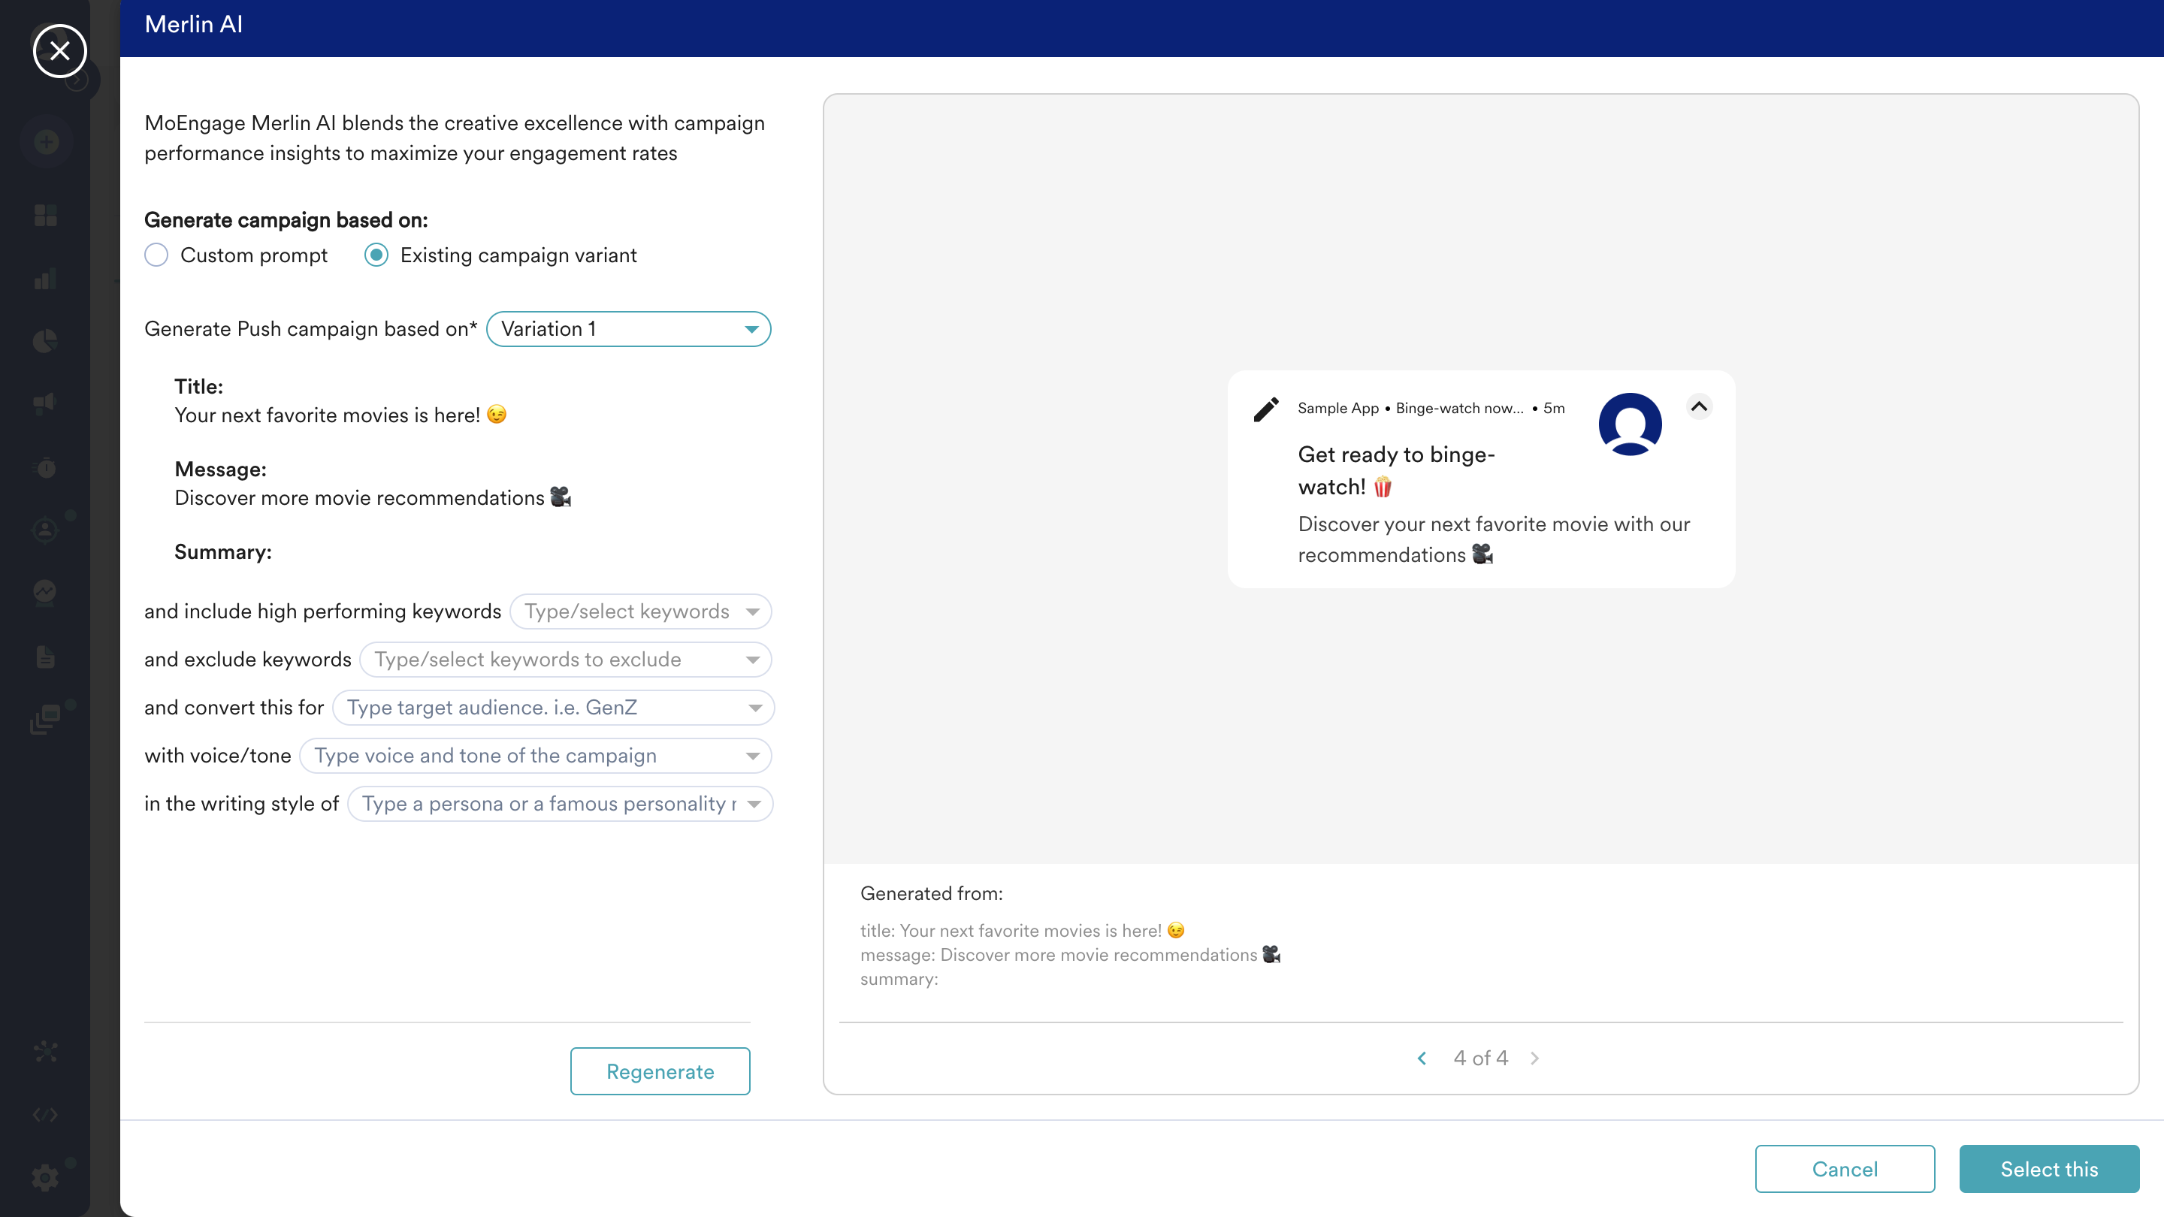Open the megaphone campaigns icon

(x=45, y=404)
